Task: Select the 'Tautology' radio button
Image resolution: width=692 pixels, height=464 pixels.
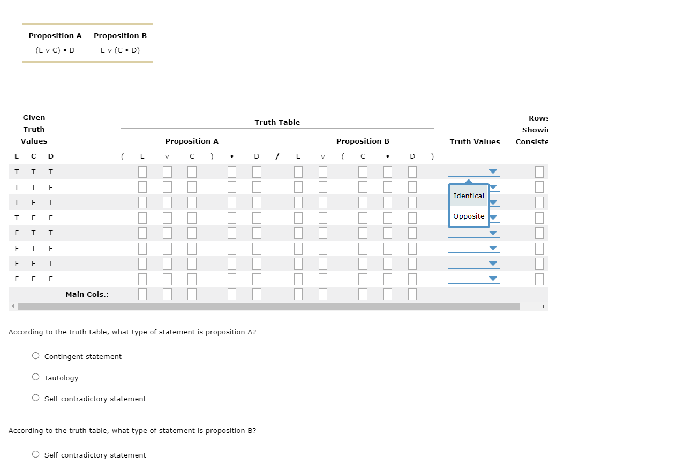Action: [35, 376]
